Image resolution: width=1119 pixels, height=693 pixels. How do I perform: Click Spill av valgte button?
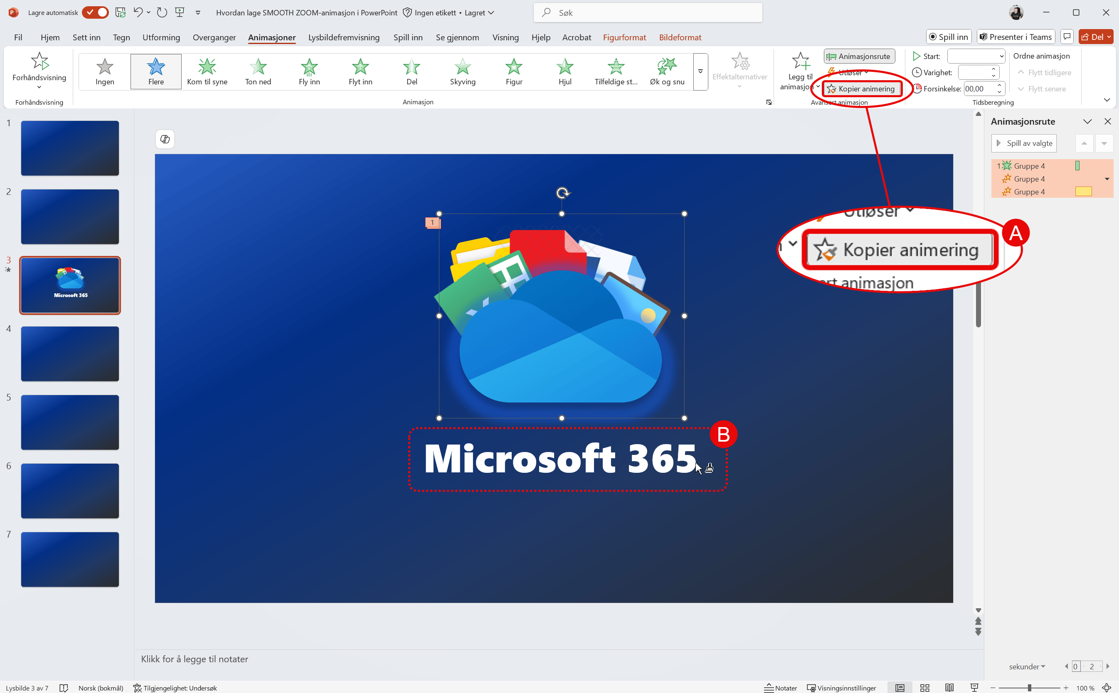pyautogui.click(x=1024, y=143)
